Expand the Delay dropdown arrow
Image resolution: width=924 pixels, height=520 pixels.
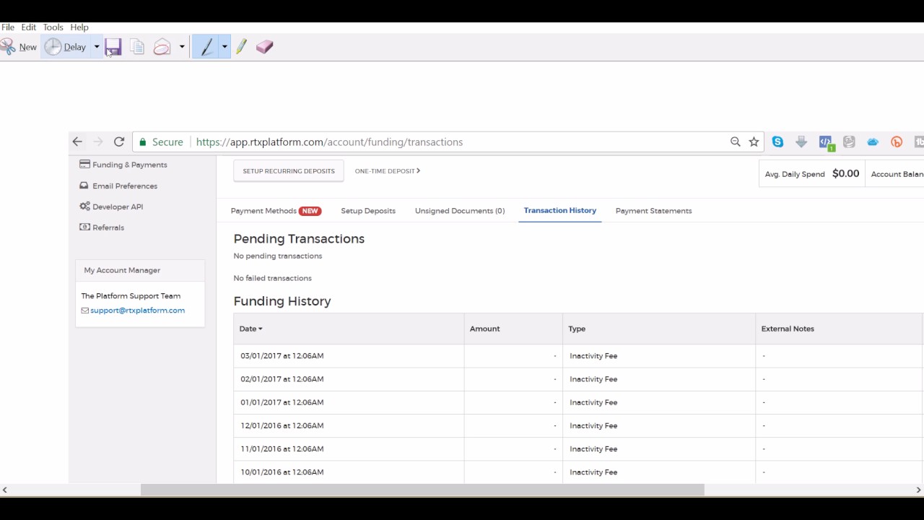96,47
